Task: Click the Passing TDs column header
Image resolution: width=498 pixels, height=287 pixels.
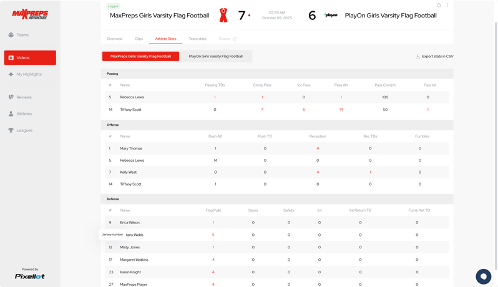Action: (x=215, y=85)
